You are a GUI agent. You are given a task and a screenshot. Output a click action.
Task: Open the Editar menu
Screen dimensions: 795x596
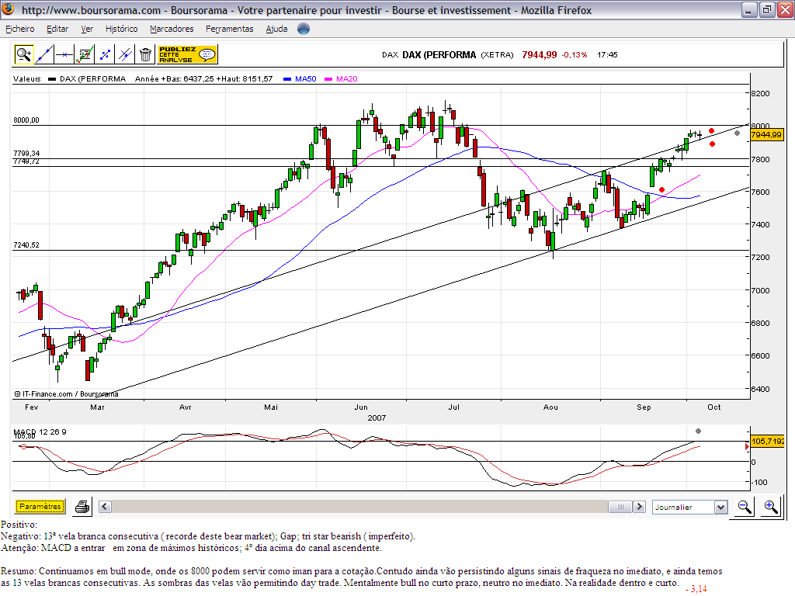(x=57, y=29)
